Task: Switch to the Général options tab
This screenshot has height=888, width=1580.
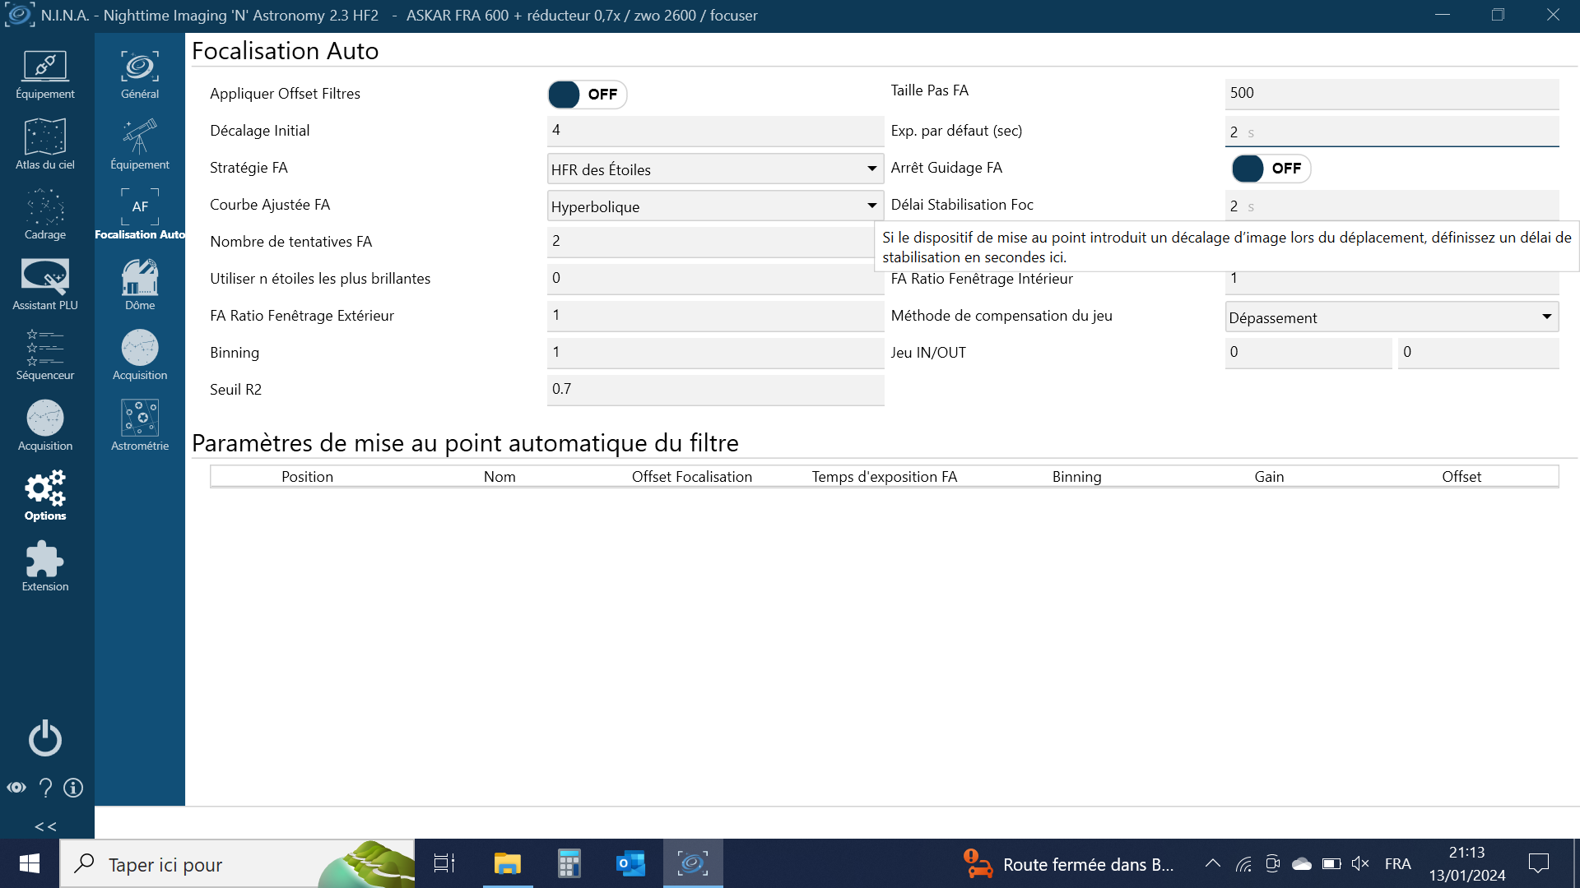Action: (140, 74)
